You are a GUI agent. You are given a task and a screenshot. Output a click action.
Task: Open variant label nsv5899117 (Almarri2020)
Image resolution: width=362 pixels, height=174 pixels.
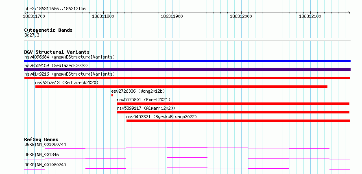[x=146, y=108]
